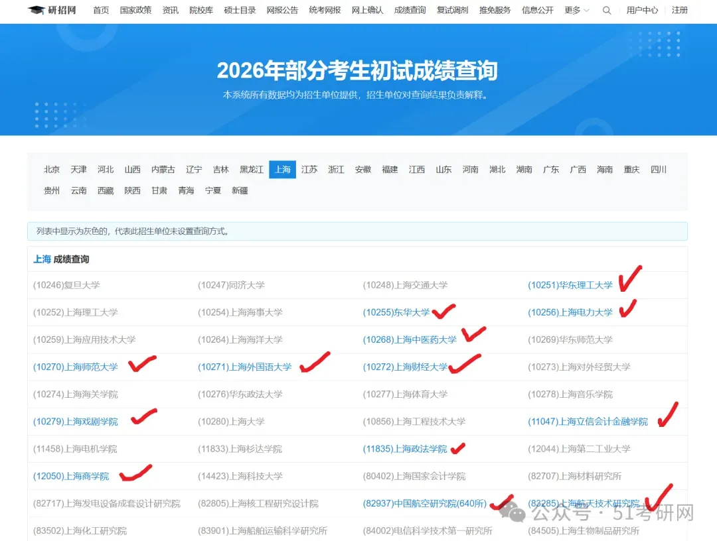
Task: Select the 江苏 province tab
Action: (309, 169)
